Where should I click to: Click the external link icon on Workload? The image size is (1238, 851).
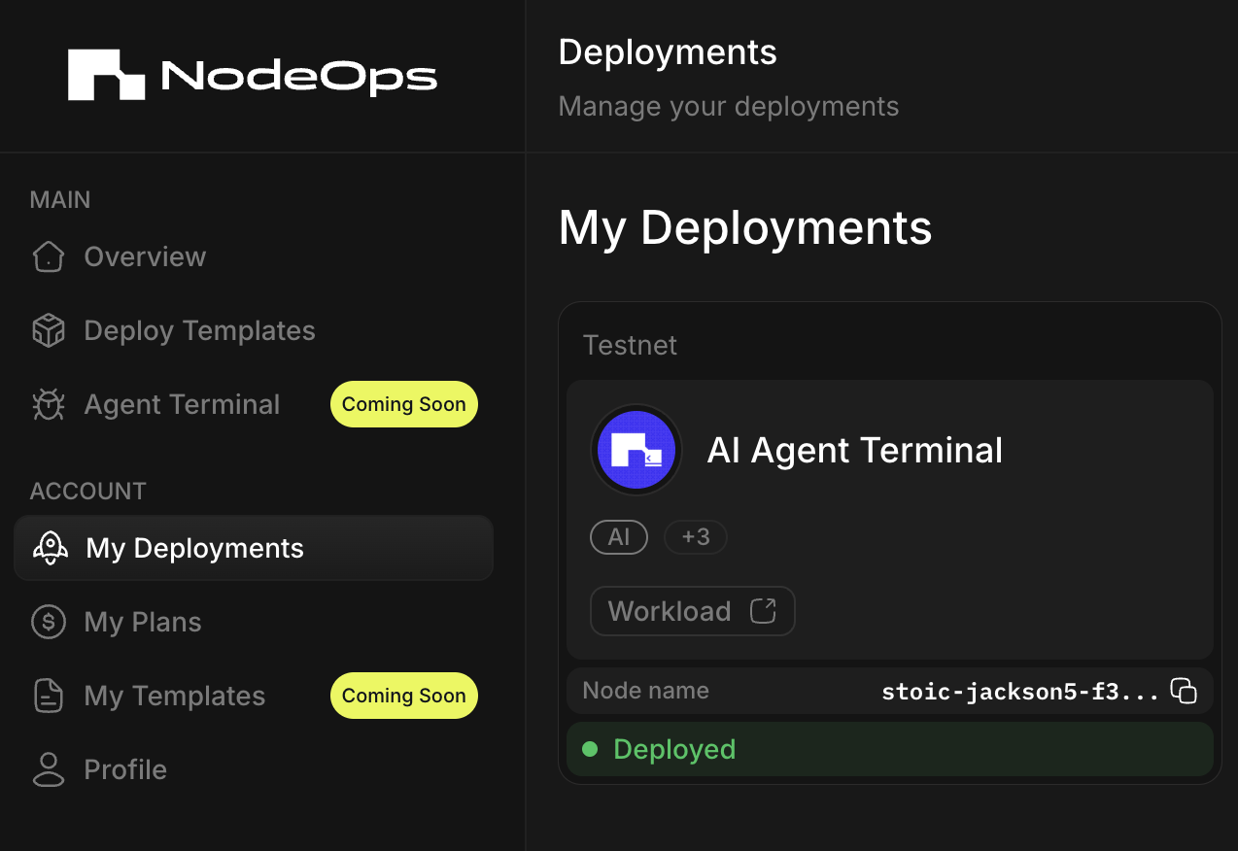(766, 610)
